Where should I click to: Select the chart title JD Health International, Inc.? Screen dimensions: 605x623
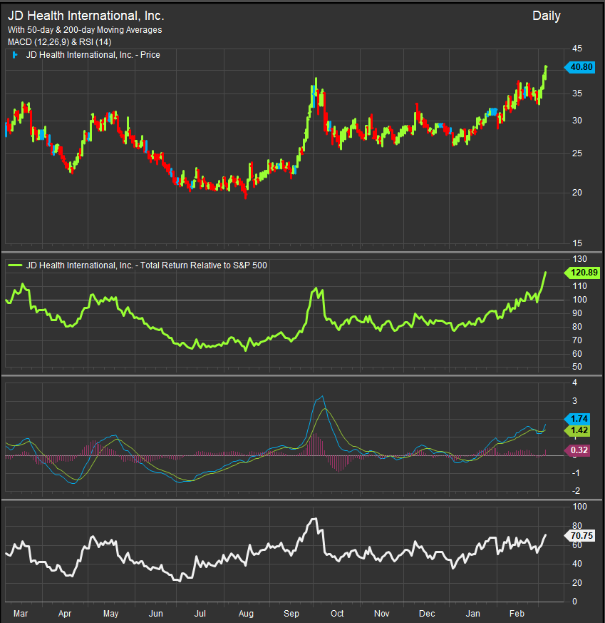pos(86,16)
